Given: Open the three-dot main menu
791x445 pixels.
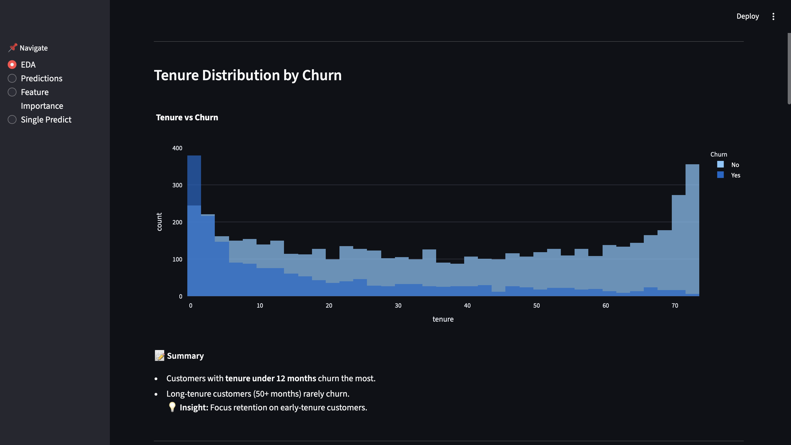Looking at the screenshot, I should [x=773, y=16].
